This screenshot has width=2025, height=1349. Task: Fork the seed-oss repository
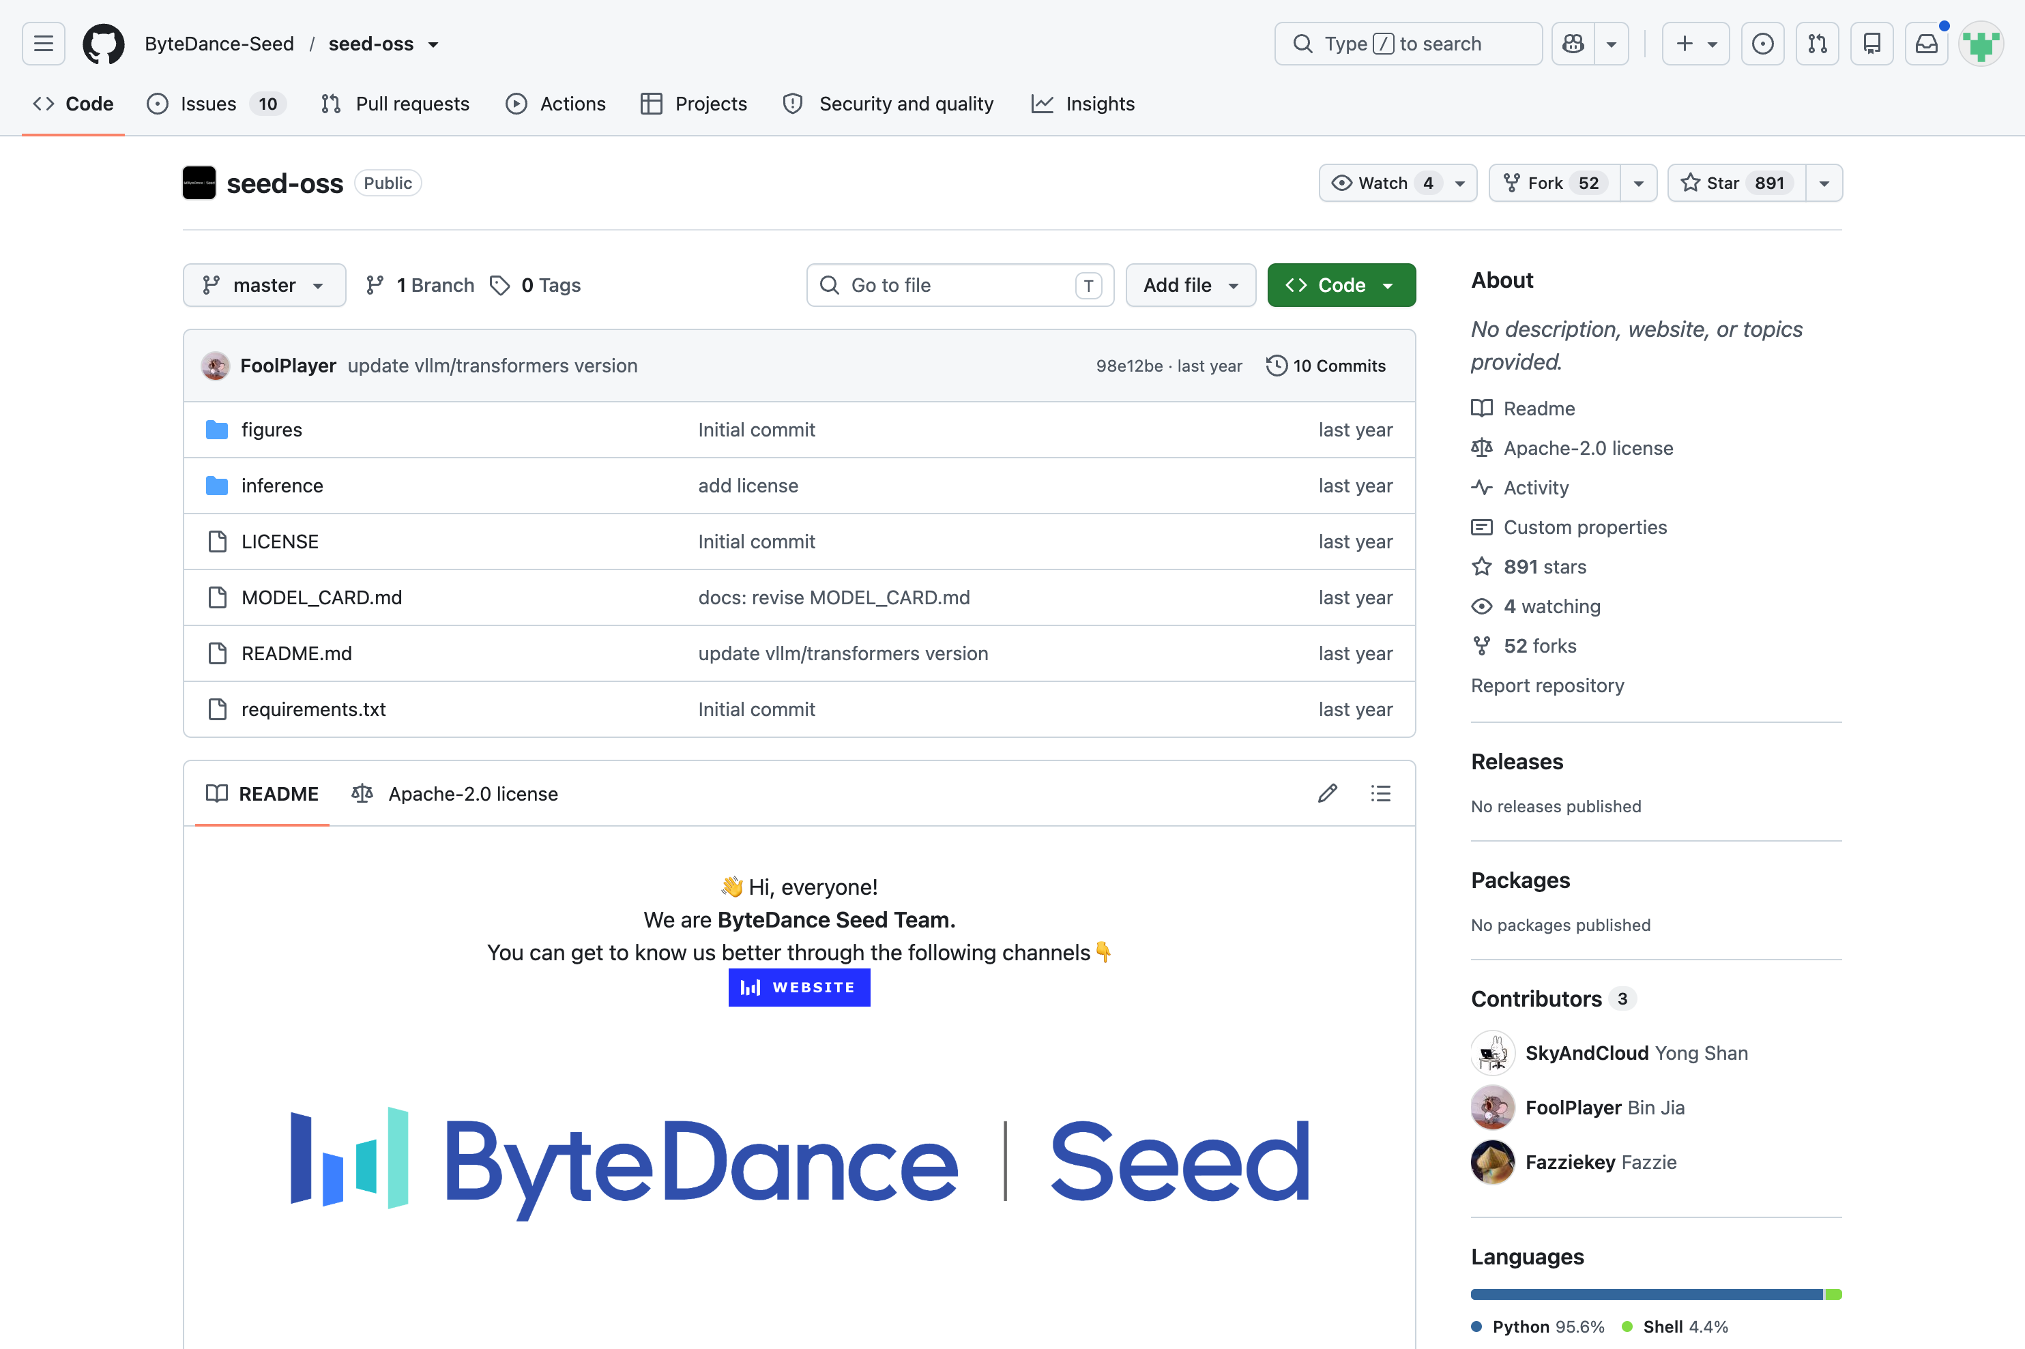coord(1555,182)
